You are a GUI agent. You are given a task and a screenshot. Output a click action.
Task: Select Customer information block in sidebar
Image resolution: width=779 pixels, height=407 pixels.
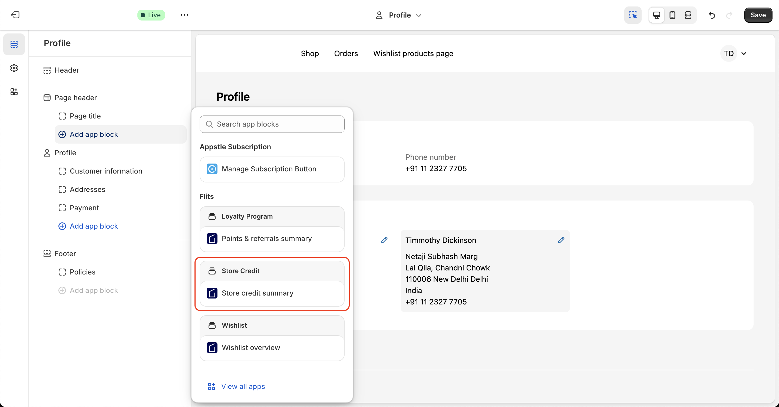click(105, 171)
